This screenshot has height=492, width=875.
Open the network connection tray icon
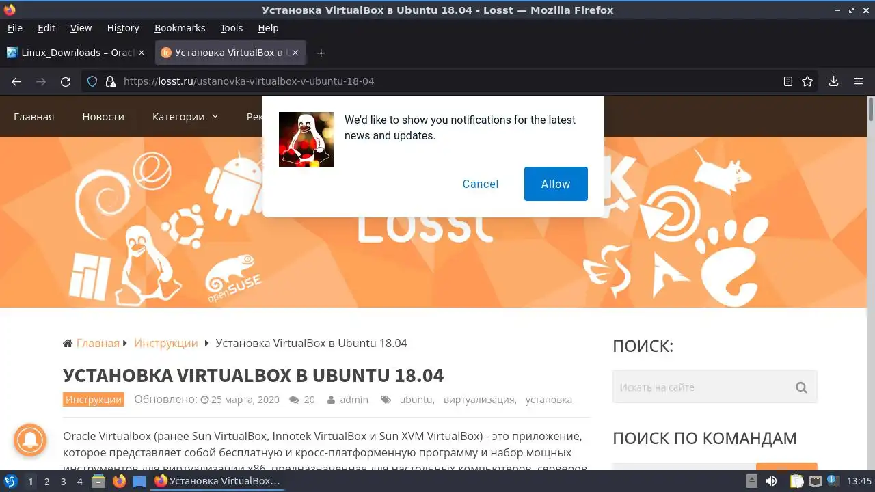click(x=815, y=482)
